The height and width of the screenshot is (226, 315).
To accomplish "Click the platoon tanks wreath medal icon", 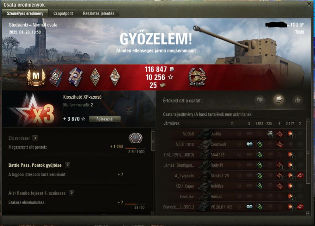I will point(197,78).
